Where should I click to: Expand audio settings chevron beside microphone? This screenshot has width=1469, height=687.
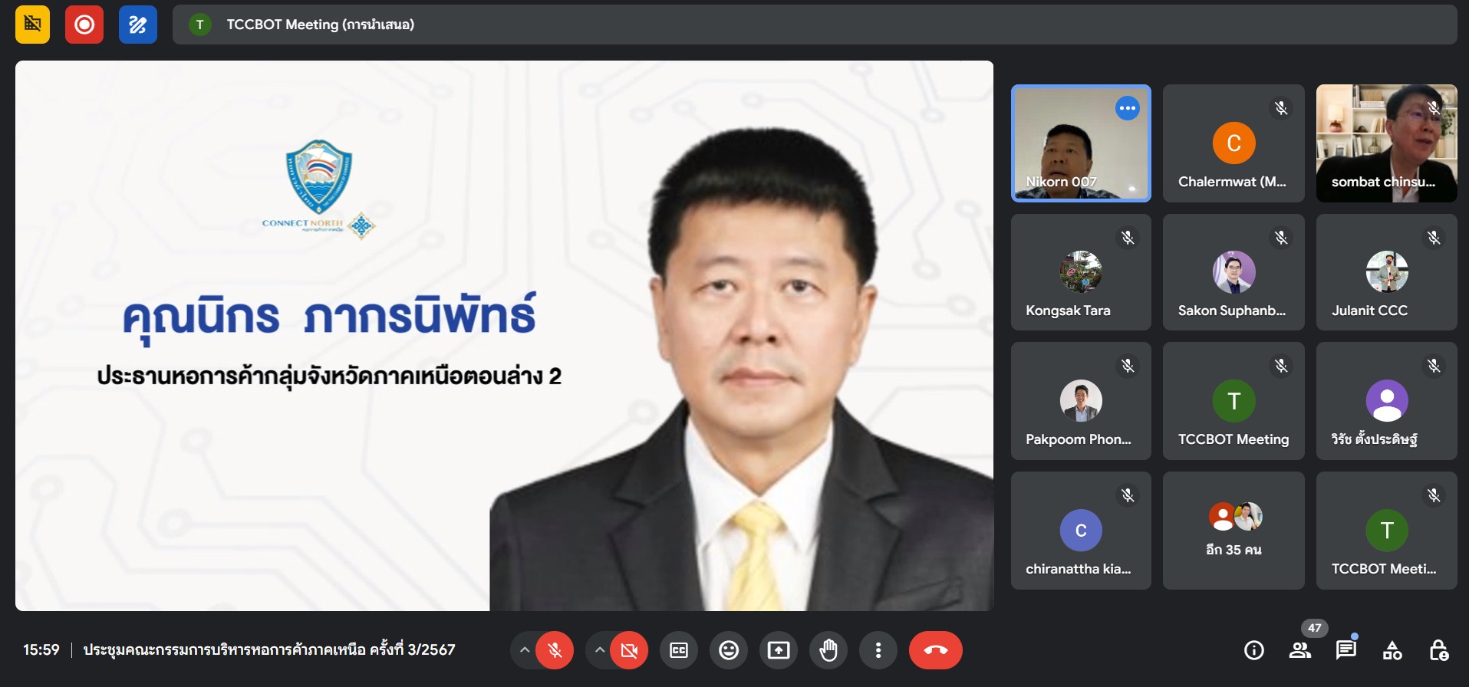525,650
